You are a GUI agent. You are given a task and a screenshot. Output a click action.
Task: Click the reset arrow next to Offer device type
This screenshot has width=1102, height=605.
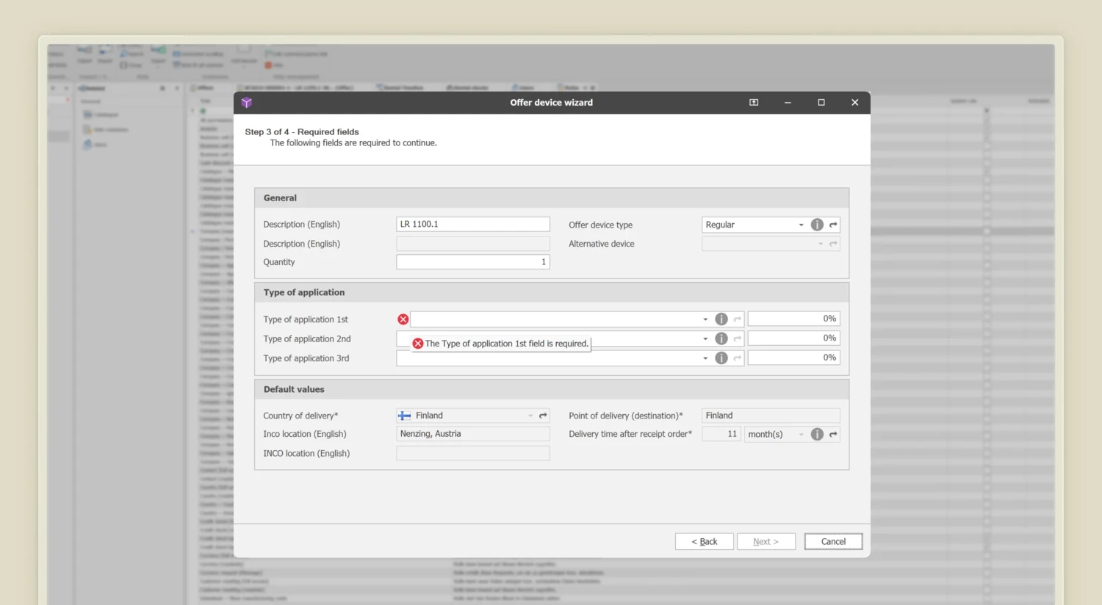click(x=833, y=225)
